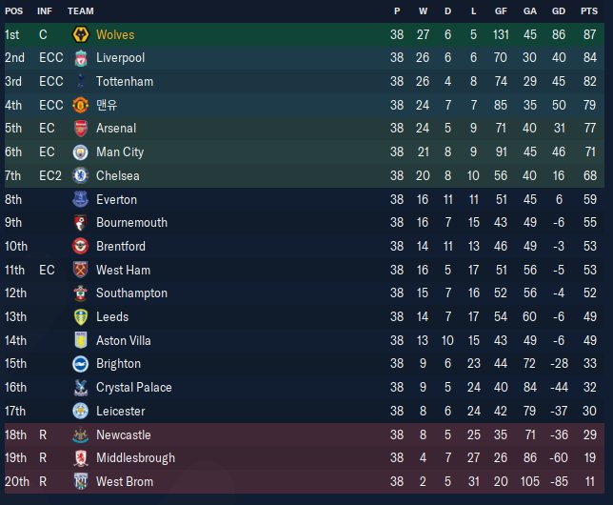Open the Crystal Palace team link

133,388
